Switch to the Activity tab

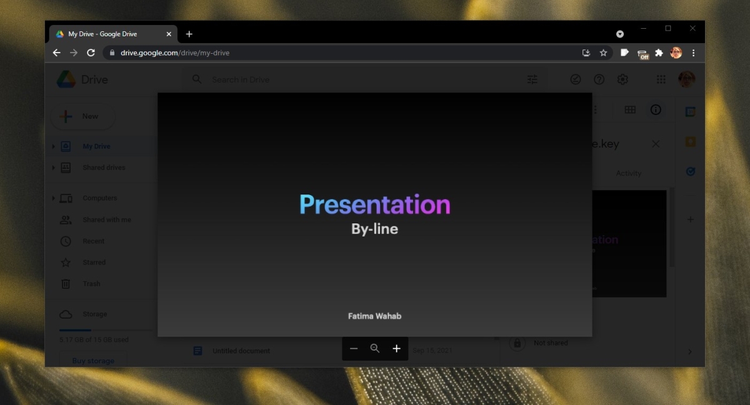629,173
